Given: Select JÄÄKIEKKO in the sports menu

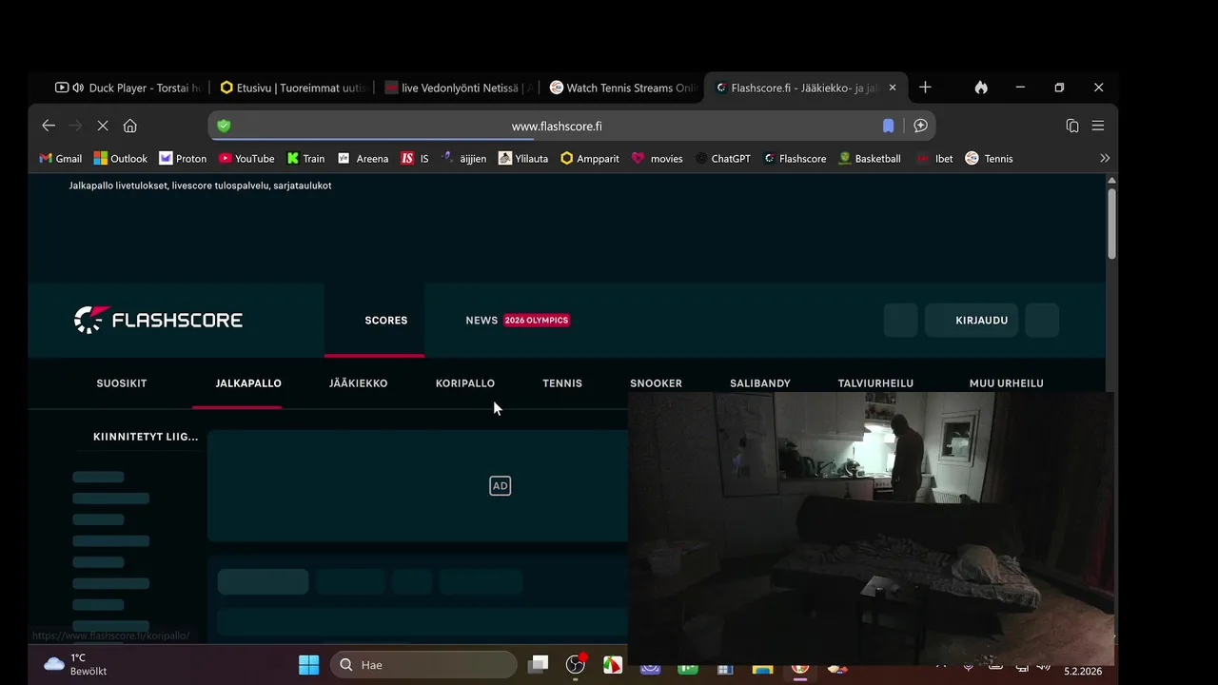Looking at the screenshot, I should pos(359,383).
